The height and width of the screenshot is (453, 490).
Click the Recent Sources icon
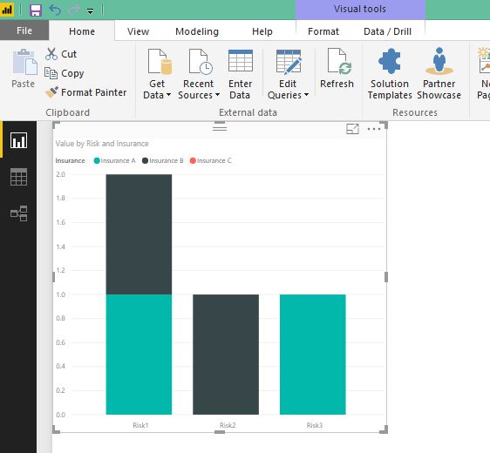[201, 62]
